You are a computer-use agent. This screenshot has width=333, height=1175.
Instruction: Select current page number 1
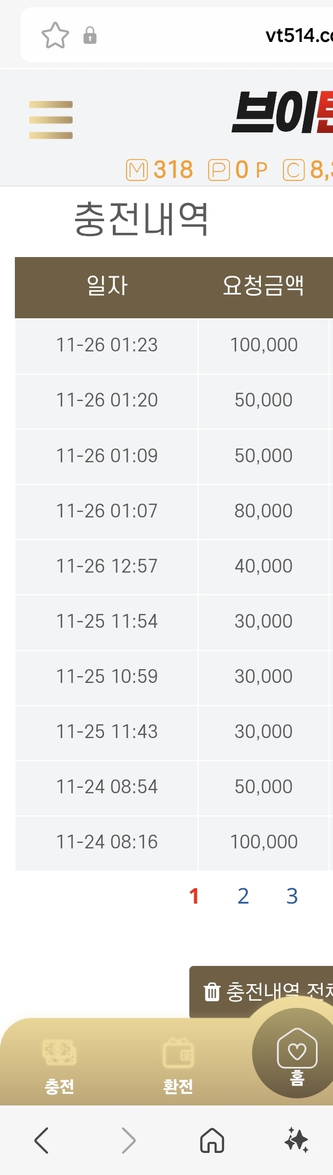pos(194,896)
